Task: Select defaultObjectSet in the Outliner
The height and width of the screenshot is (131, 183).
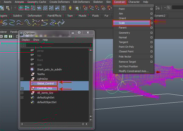Action: (x=47, y=102)
